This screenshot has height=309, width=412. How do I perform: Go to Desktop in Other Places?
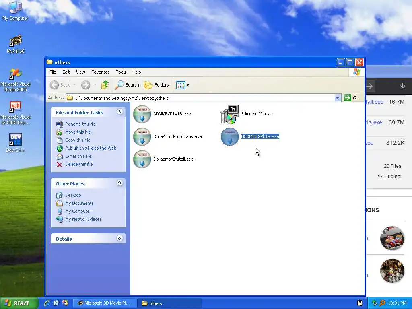[73, 195]
